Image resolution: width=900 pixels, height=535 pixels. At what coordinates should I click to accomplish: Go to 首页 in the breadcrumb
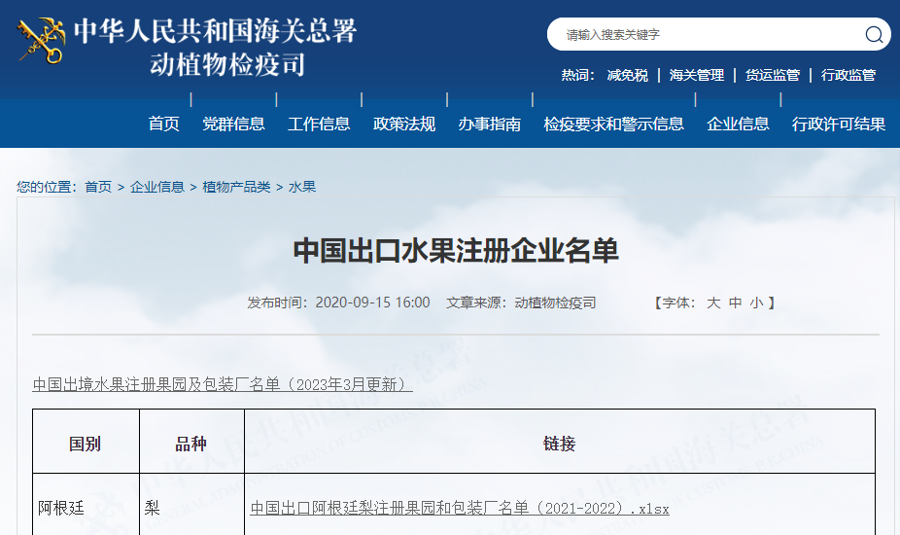[x=98, y=187]
